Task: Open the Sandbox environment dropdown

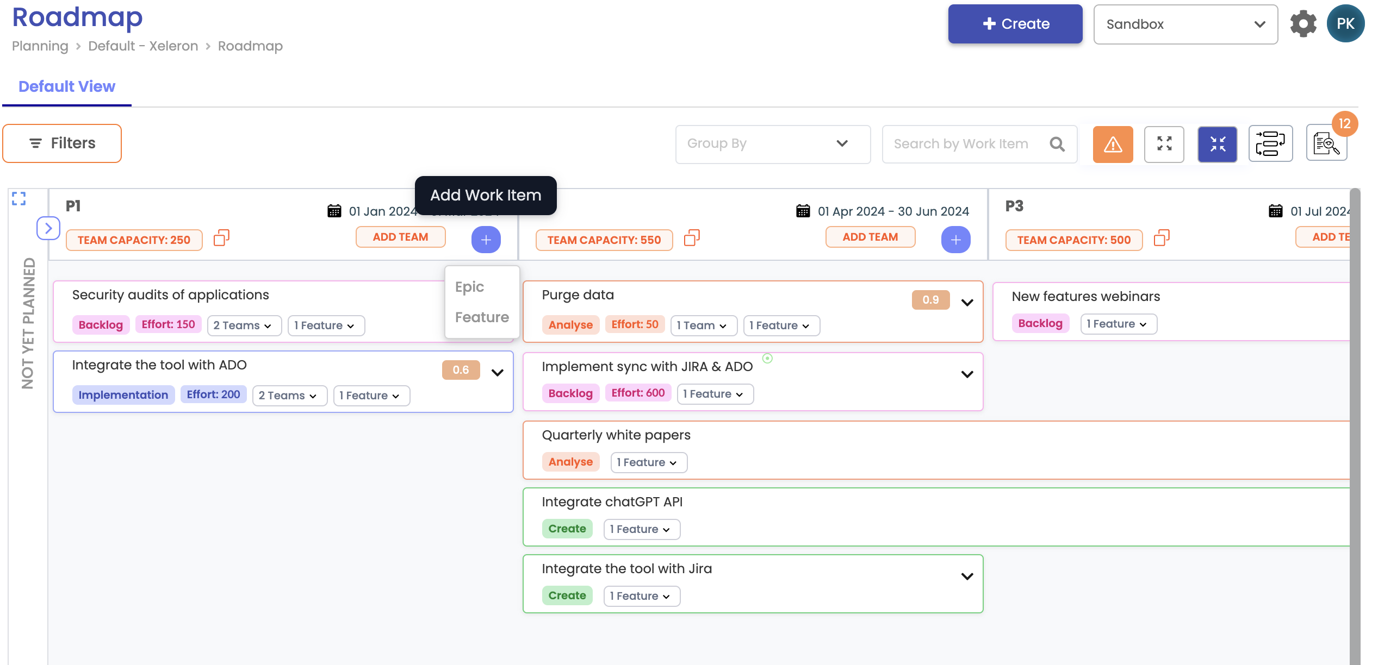Action: coord(1185,24)
